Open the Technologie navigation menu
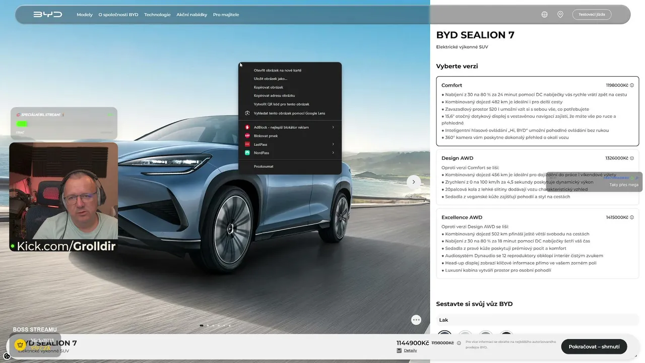Screen dimensions: 645x363 pyautogui.click(x=157, y=15)
